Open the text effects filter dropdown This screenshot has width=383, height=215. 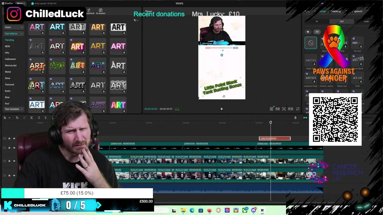[136, 20]
